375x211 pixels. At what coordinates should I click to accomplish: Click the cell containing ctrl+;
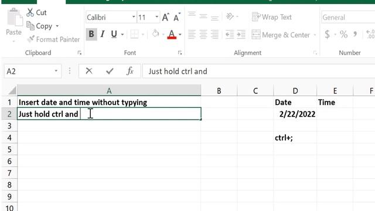pyautogui.click(x=295, y=138)
